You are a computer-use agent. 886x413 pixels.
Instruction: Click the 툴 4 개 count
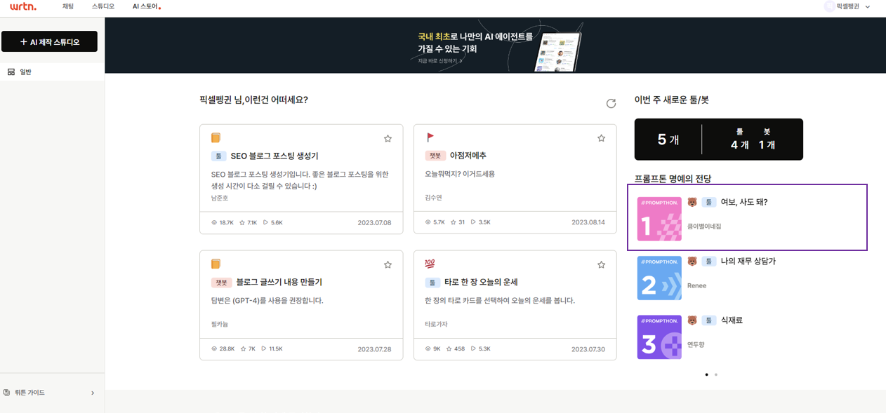[739, 139]
